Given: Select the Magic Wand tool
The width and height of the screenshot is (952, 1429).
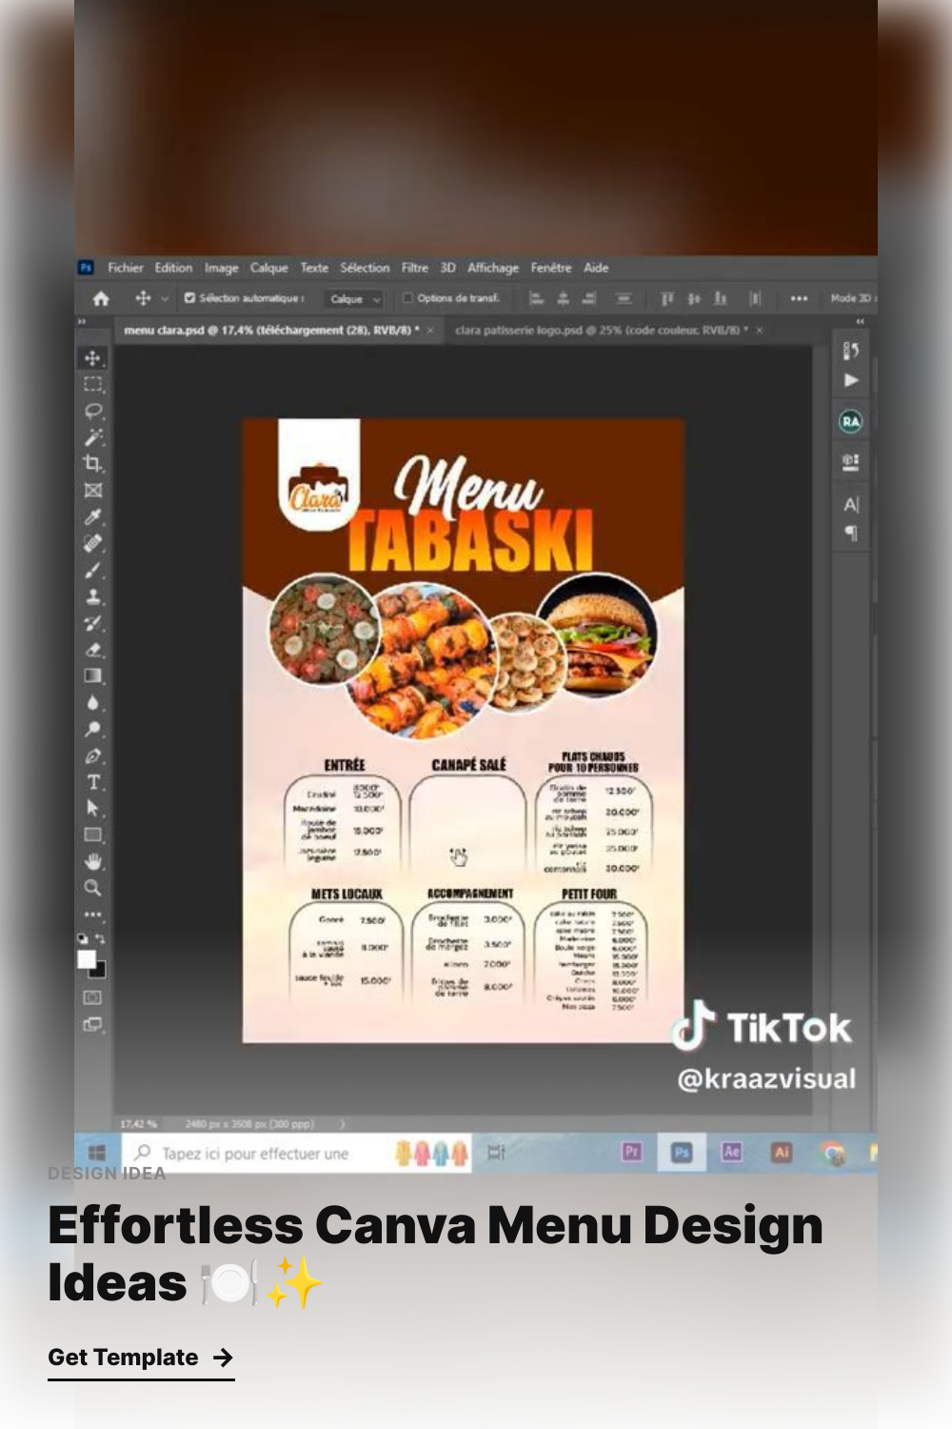Looking at the screenshot, I should coord(92,437).
